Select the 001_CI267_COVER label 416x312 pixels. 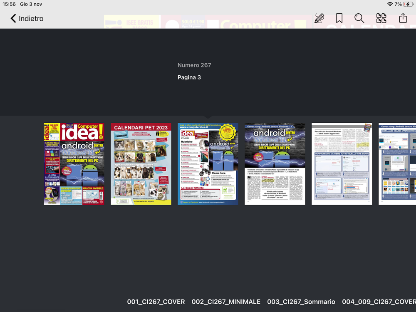pyautogui.click(x=156, y=302)
